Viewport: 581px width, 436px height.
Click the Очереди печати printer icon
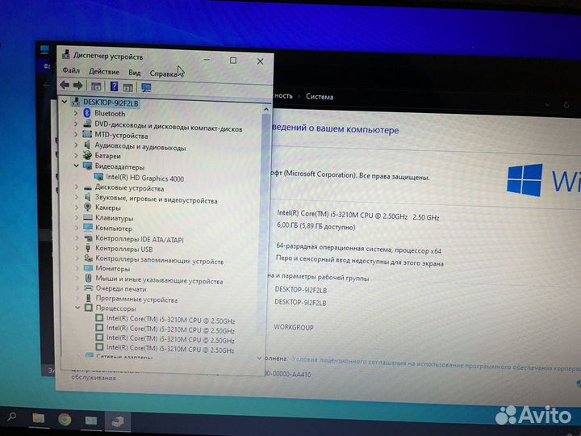(x=88, y=287)
